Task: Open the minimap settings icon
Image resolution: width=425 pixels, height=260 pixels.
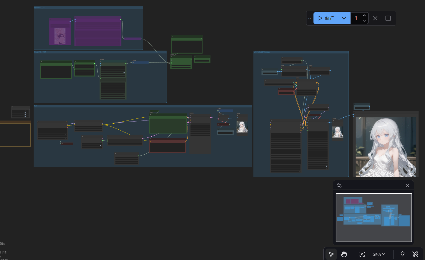Action: tap(339, 185)
